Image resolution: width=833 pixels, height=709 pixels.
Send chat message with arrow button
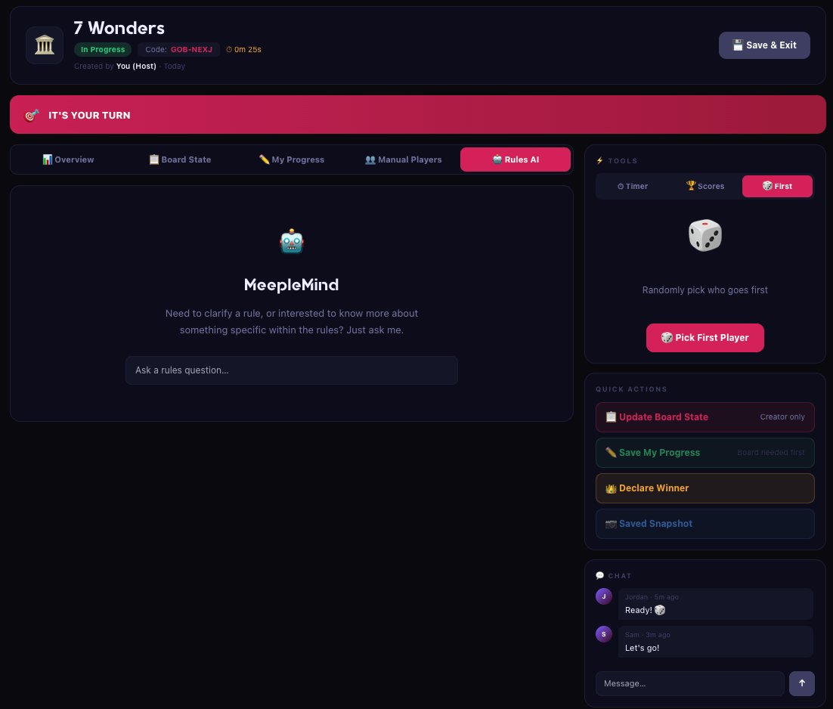[802, 683]
